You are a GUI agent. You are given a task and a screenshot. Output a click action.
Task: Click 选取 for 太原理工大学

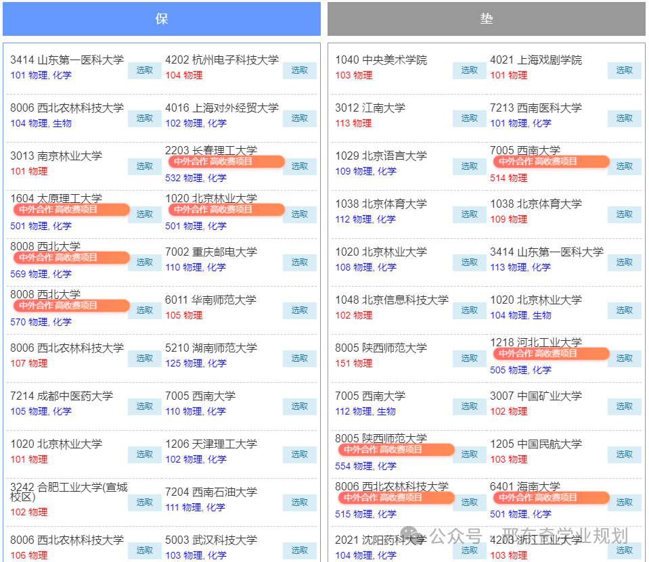144,214
